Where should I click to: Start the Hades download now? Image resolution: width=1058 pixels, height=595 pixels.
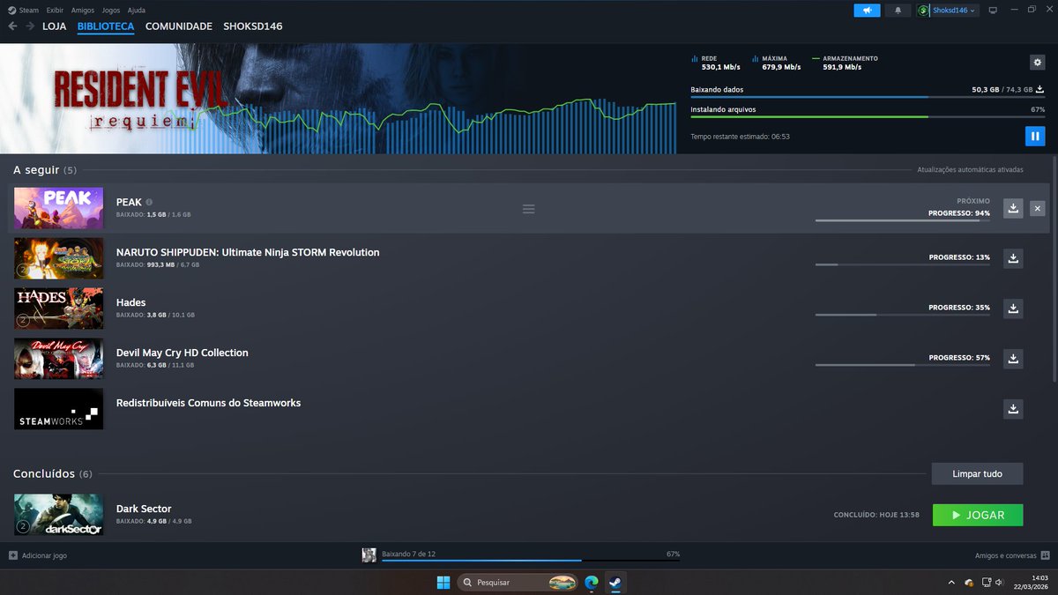click(x=1013, y=309)
